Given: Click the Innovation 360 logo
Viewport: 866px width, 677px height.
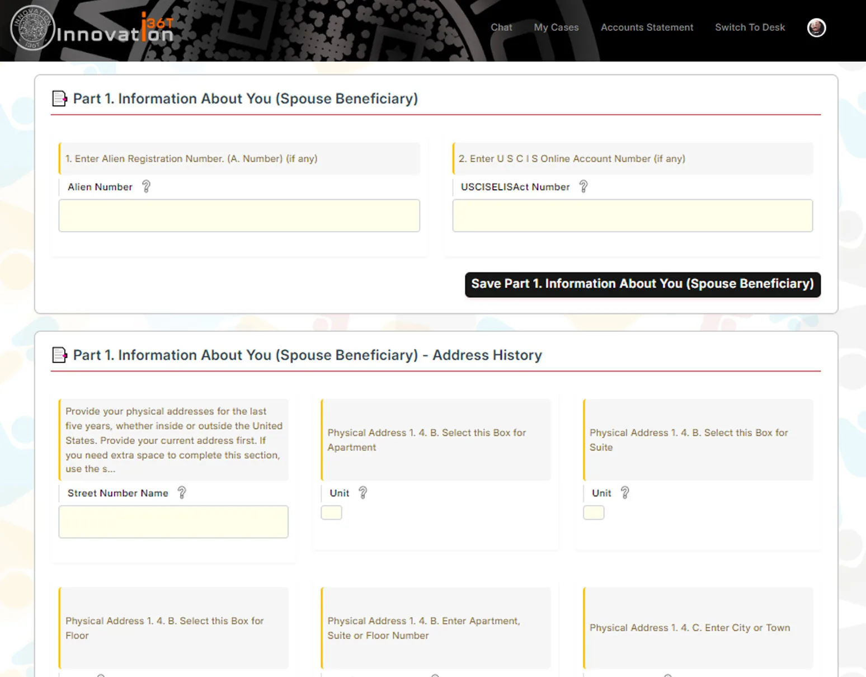Looking at the screenshot, I should [x=92, y=28].
